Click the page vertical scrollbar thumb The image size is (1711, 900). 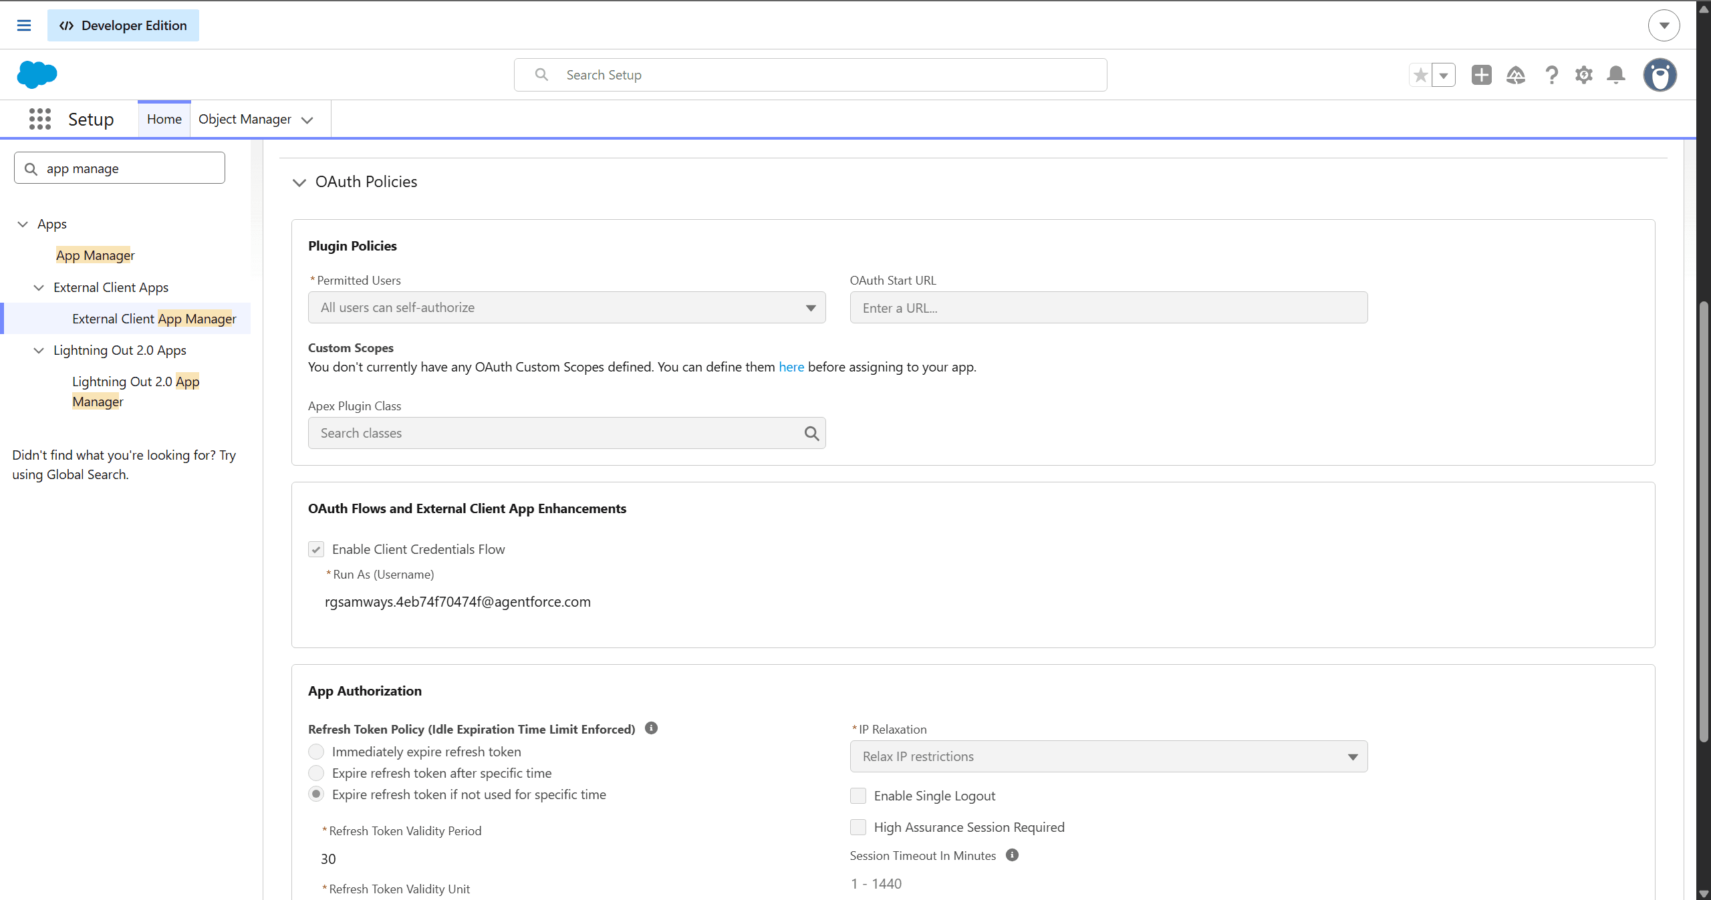[1704, 521]
